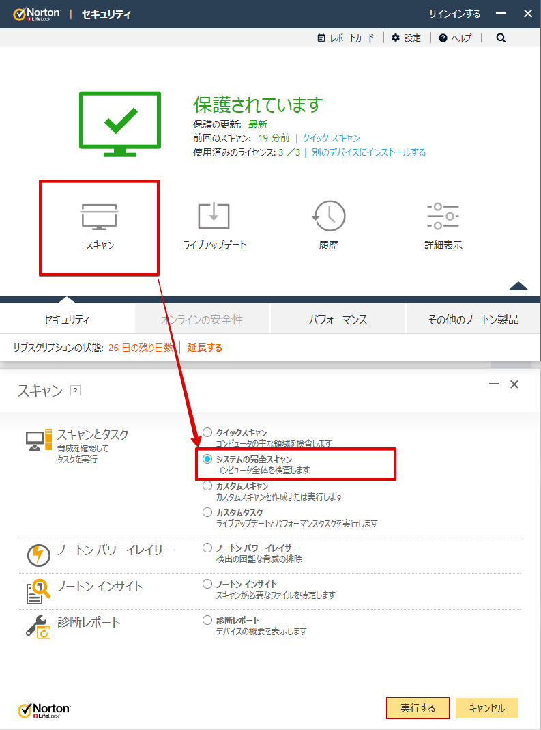Click the ノートン パワーイレイサー lightning icon

tap(39, 555)
